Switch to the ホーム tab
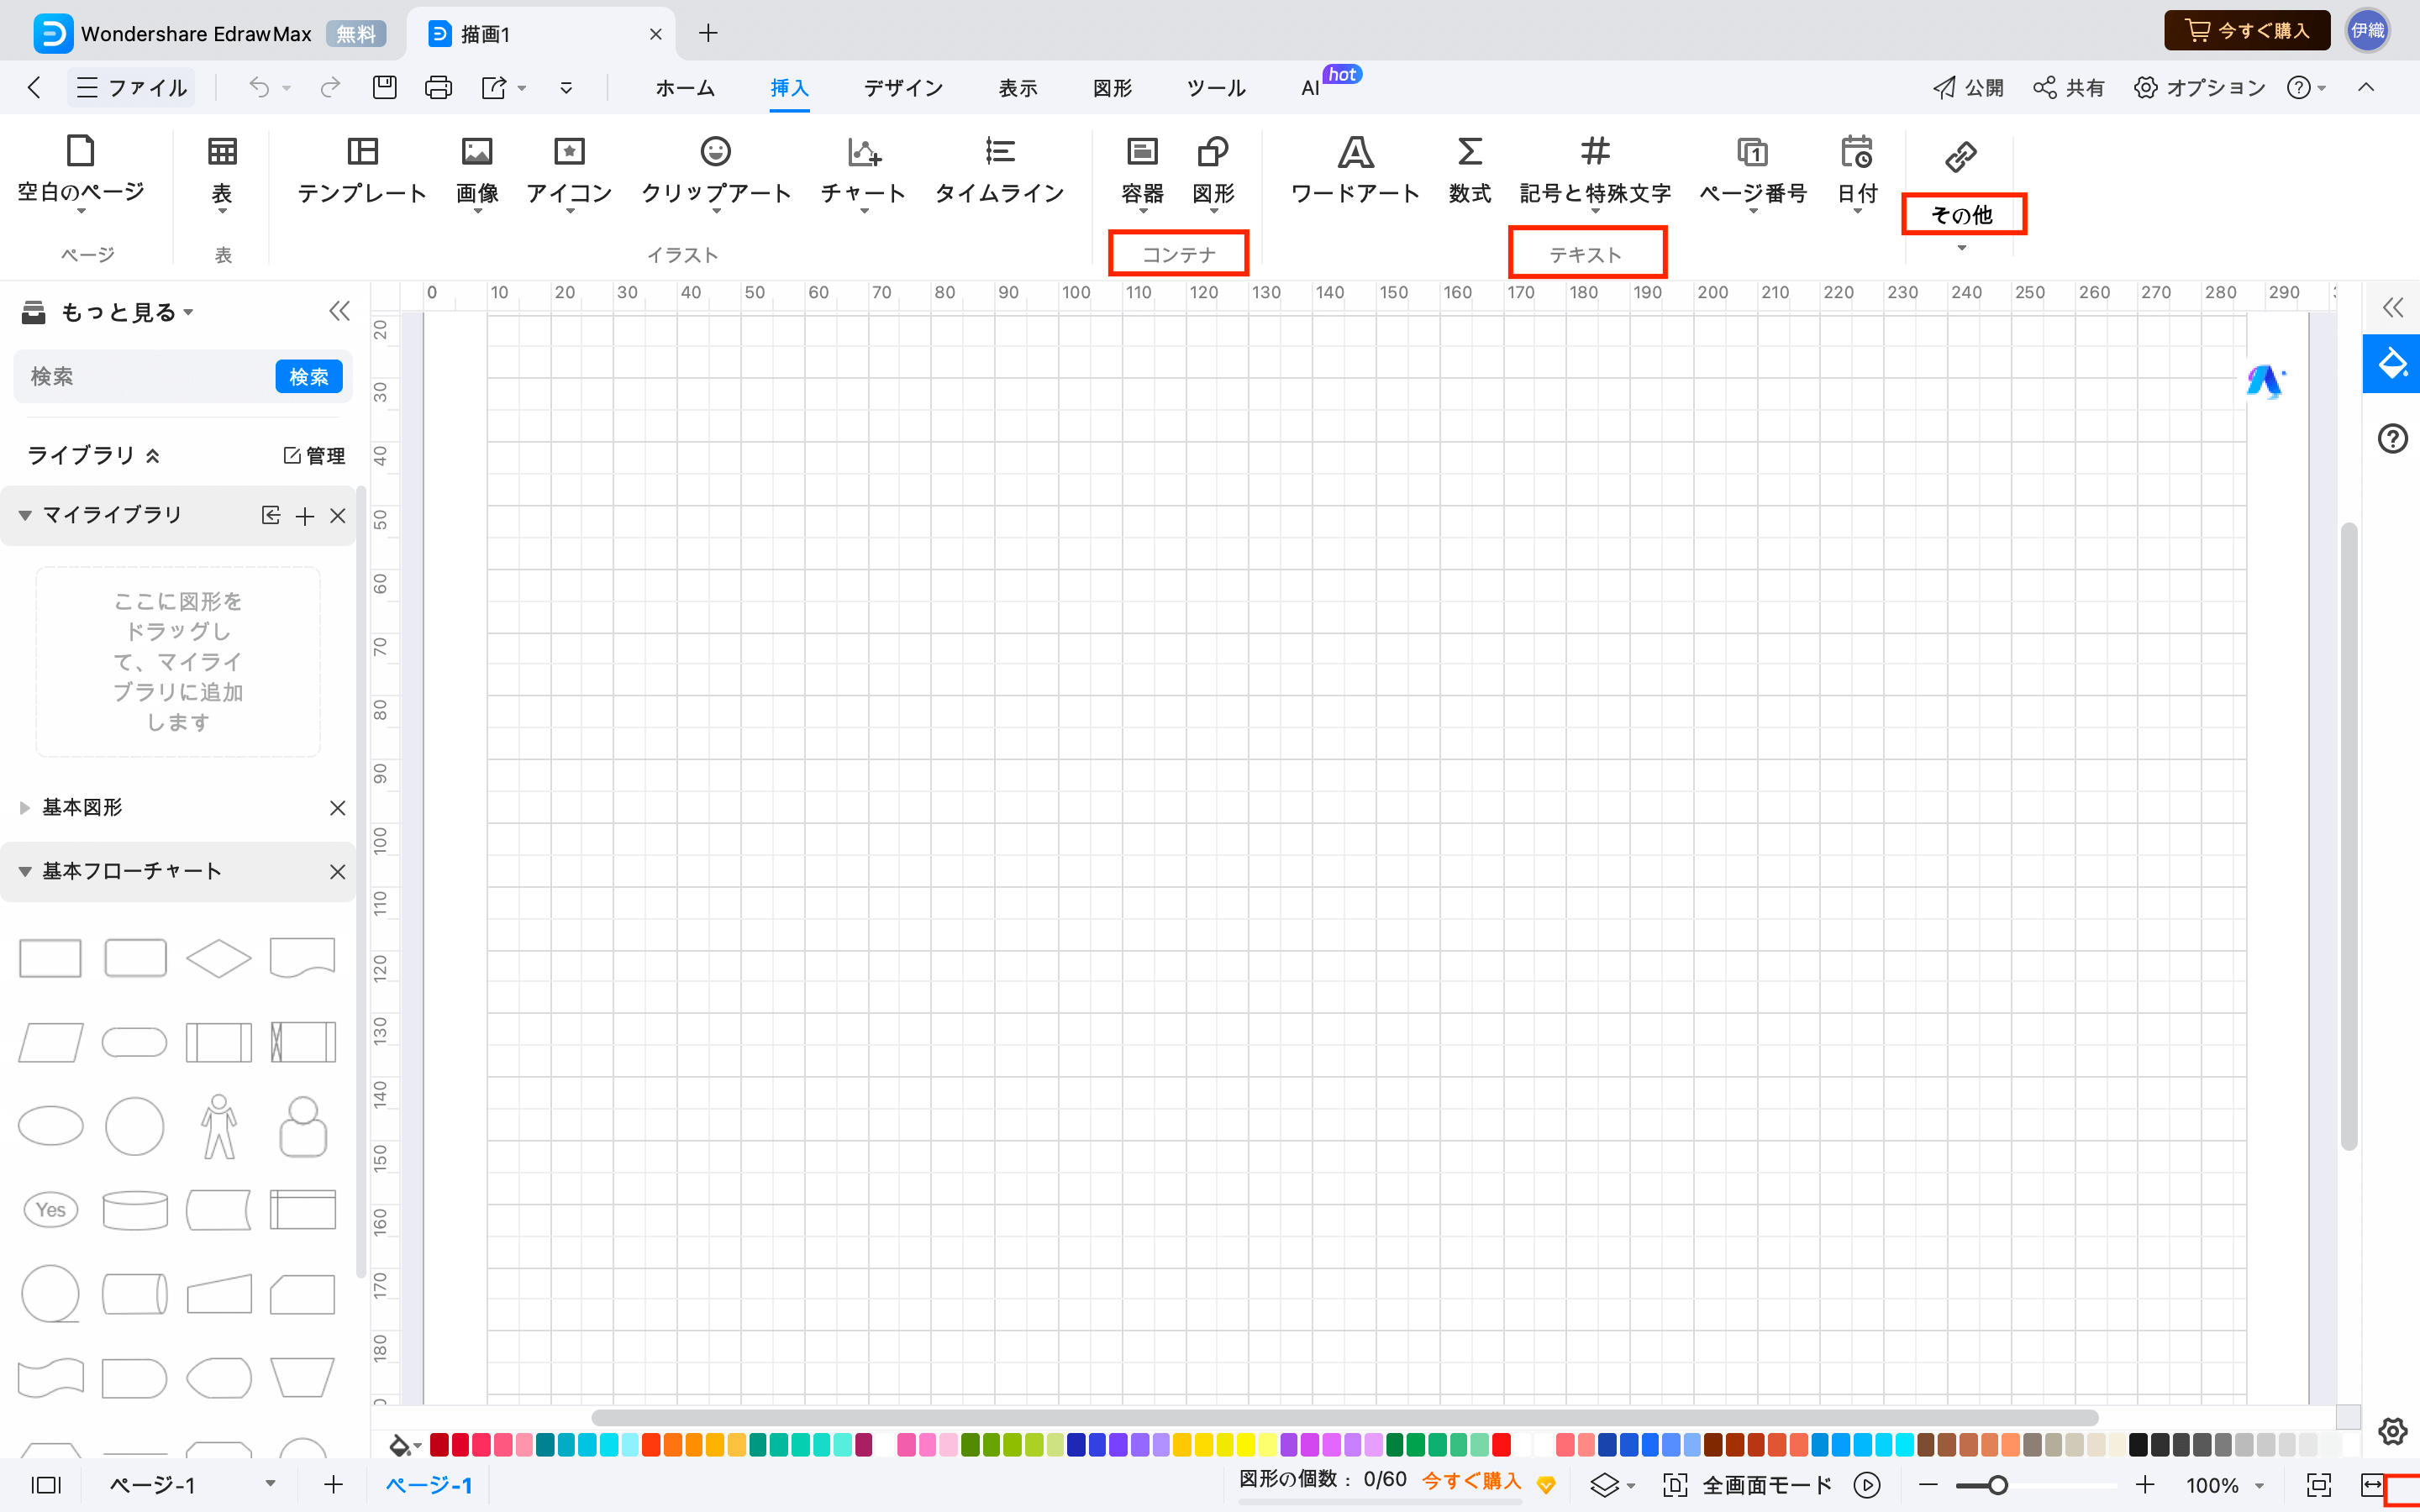 685,88
